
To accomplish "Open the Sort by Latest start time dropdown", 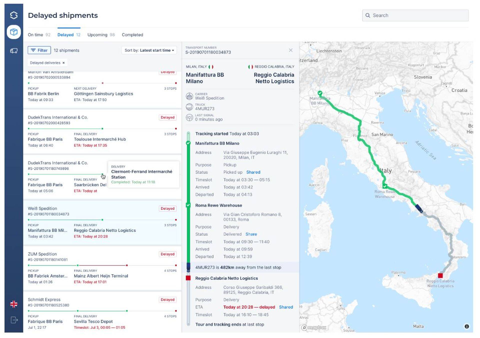I will (x=149, y=50).
